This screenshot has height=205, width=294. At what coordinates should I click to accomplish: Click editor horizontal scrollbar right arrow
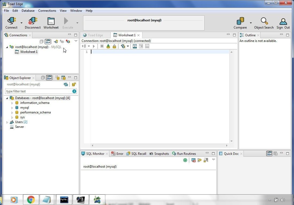227,145
